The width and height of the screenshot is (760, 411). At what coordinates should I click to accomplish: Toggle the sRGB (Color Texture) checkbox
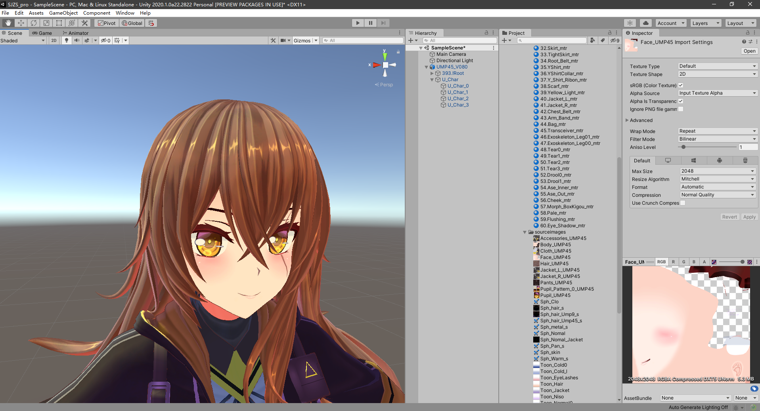pos(681,85)
